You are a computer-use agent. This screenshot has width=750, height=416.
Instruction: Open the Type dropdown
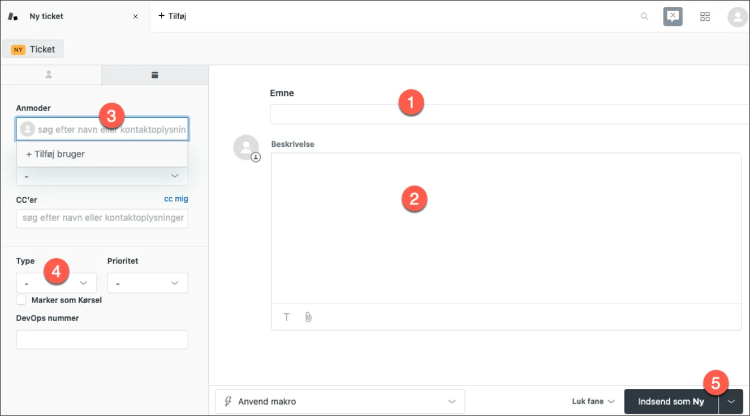click(x=57, y=283)
